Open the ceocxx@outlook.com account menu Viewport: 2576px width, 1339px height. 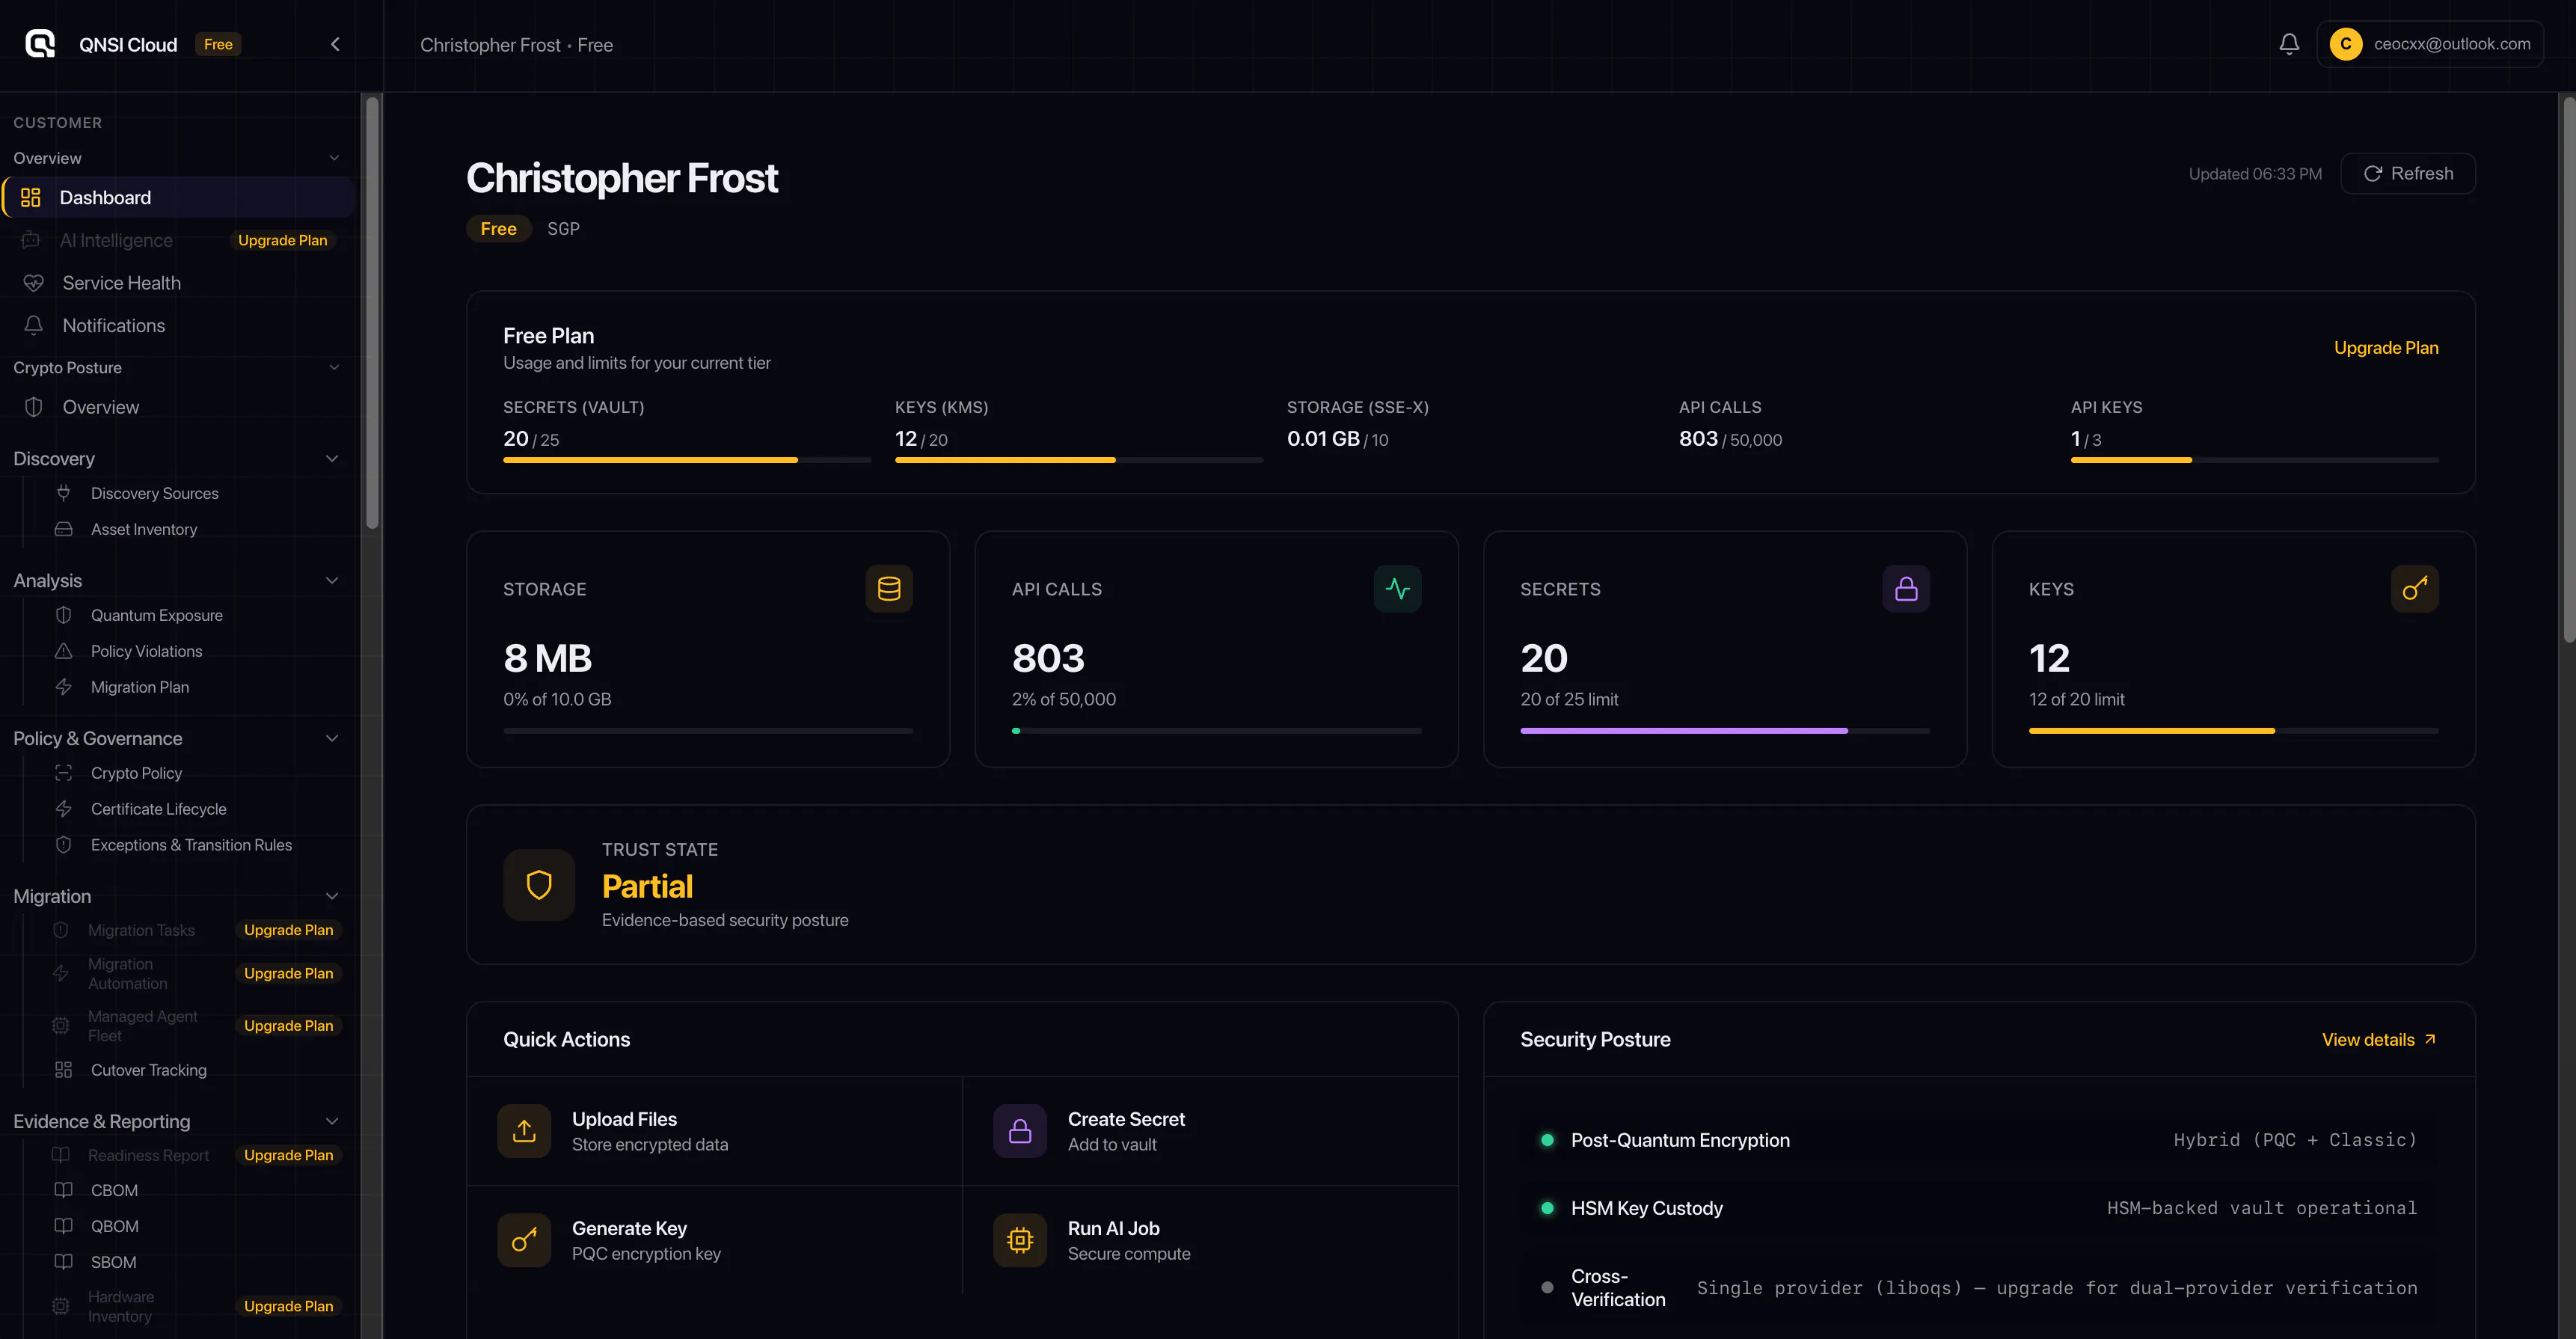[2430, 44]
